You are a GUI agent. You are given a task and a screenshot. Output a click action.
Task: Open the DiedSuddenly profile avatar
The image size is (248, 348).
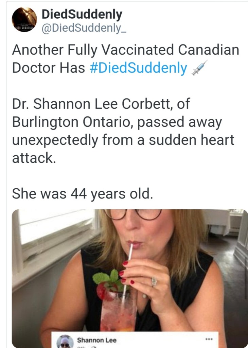click(24, 20)
